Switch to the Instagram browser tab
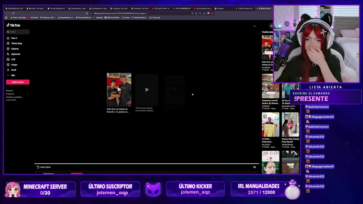The width and height of the screenshot is (363, 204). click(x=224, y=8)
